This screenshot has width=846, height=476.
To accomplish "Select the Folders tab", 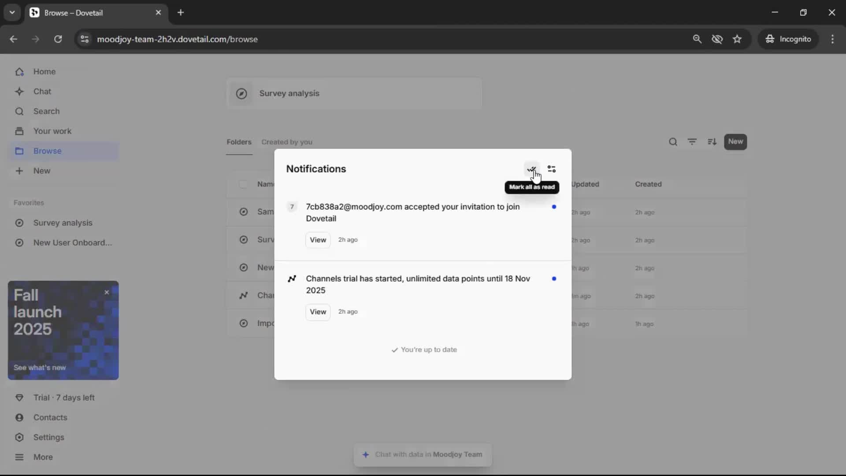I will tap(239, 142).
